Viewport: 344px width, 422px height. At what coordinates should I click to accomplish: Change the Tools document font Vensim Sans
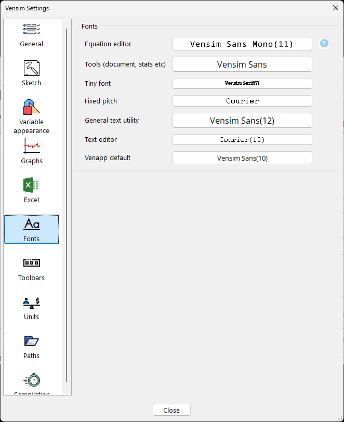click(x=242, y=64)
